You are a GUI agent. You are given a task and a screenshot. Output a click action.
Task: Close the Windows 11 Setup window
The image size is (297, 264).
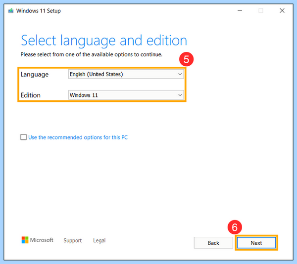[x=282, y=10]
